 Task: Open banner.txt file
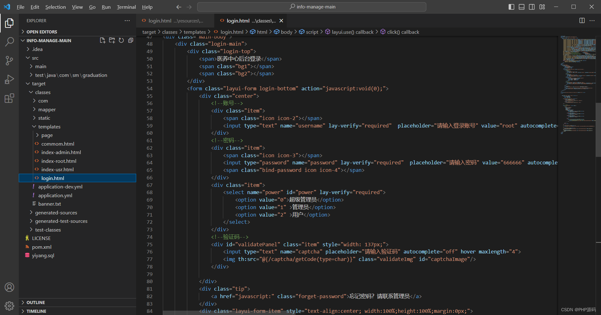point(77,204)
